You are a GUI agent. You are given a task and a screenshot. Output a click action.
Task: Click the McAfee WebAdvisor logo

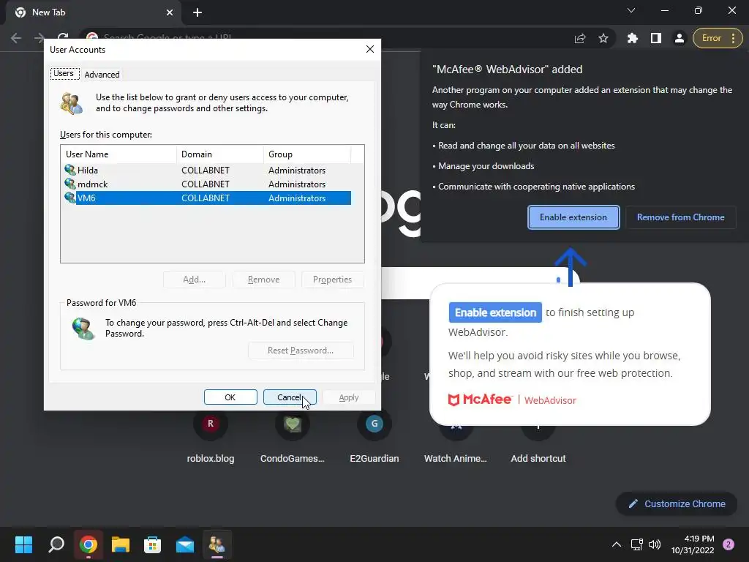click(512, 400)
